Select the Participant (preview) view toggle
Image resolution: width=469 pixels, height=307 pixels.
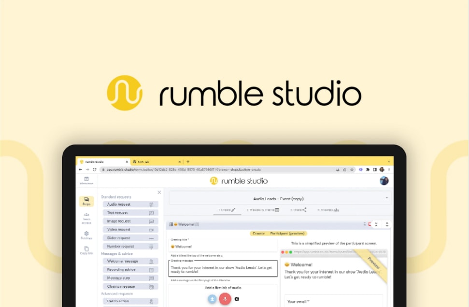(x=287, y=234)
